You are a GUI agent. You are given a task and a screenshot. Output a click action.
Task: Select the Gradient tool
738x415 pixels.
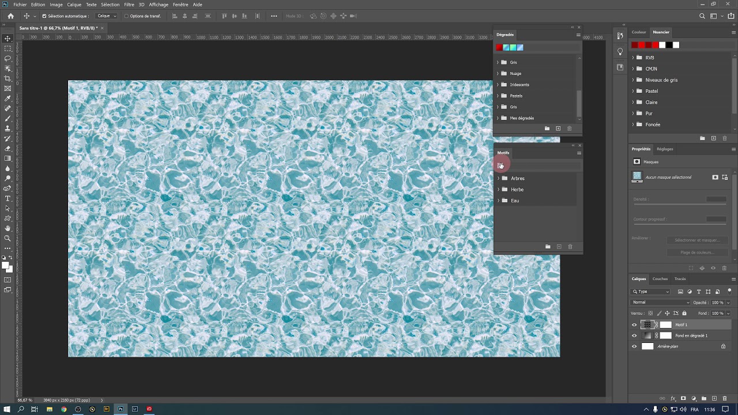7,158
